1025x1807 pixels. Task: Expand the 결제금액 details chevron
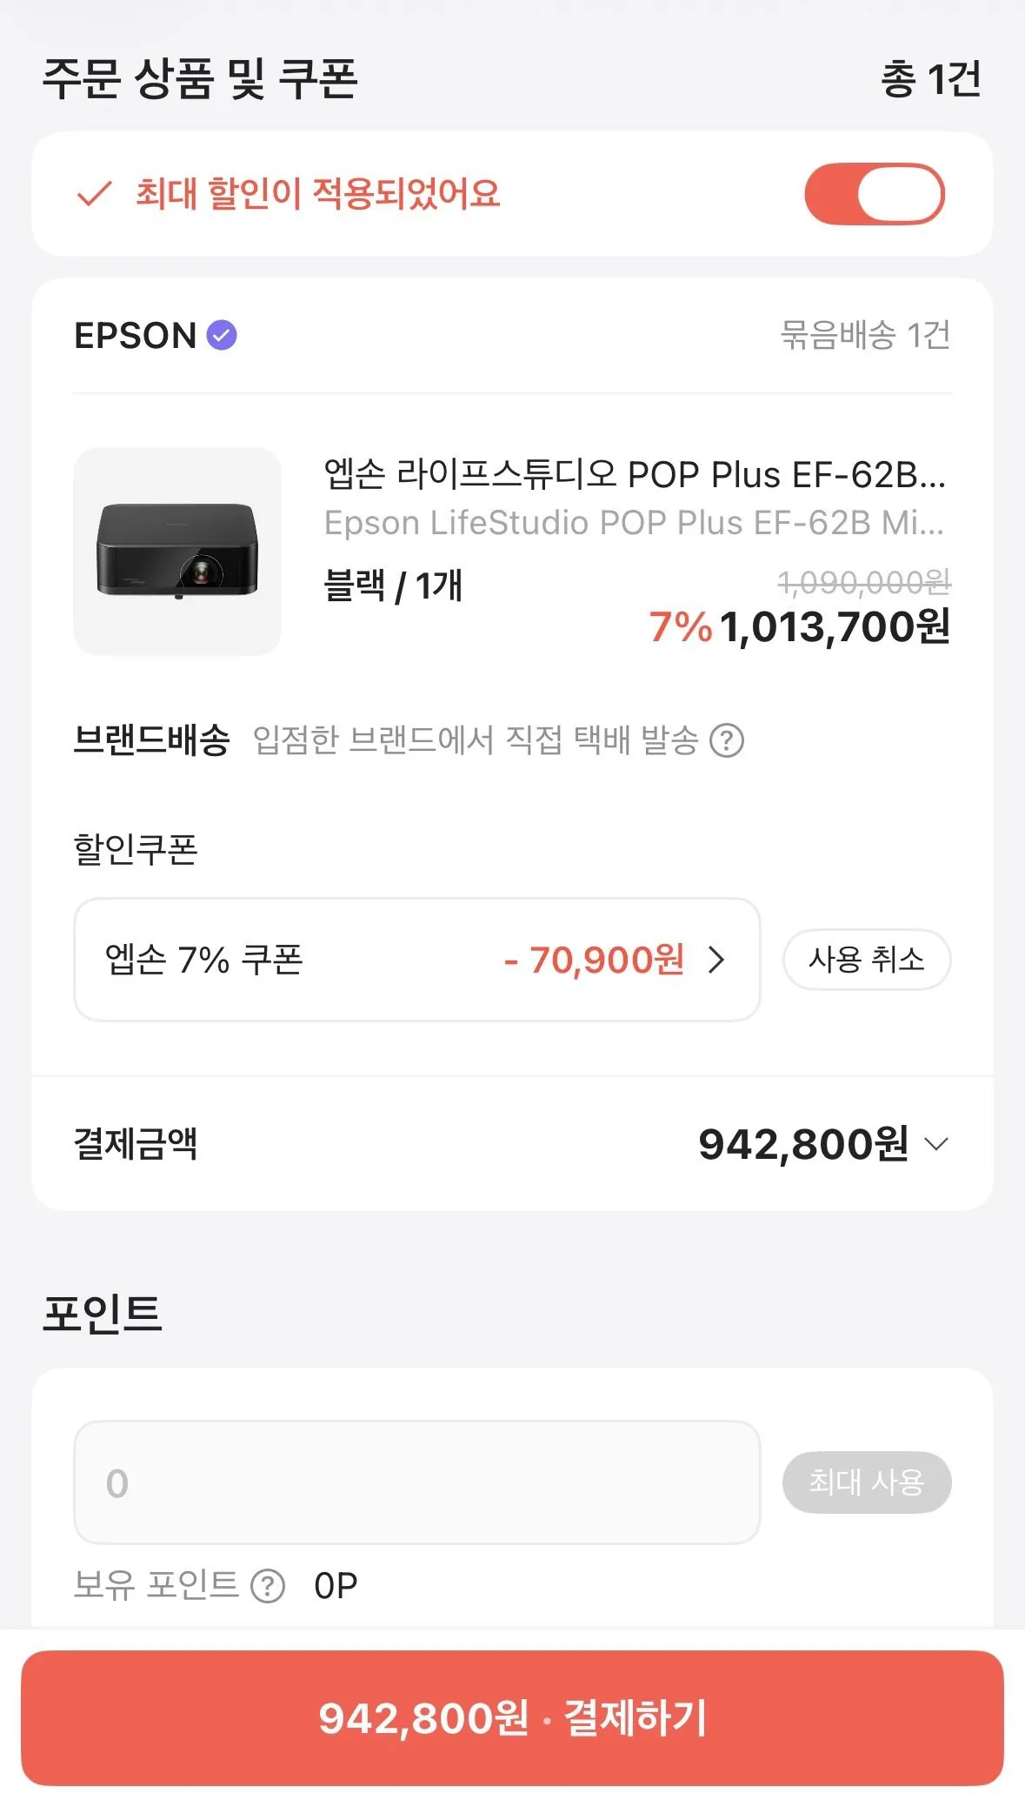(936, 1144)
